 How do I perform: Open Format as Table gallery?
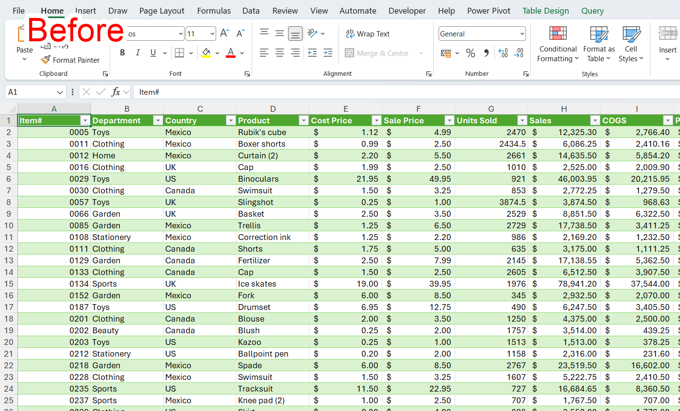coord(599,44)
